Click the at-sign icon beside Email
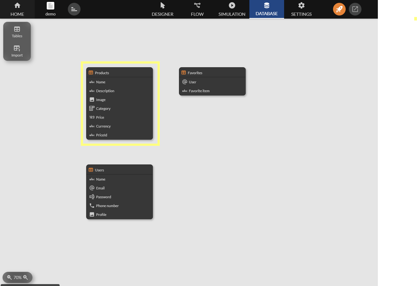 tap(92, 188)
